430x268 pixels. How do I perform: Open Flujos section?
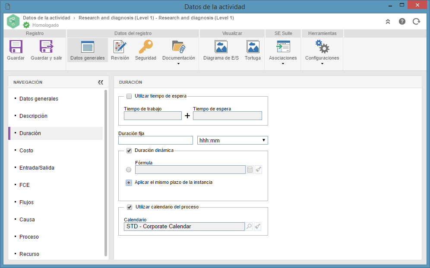coord(27,202)
